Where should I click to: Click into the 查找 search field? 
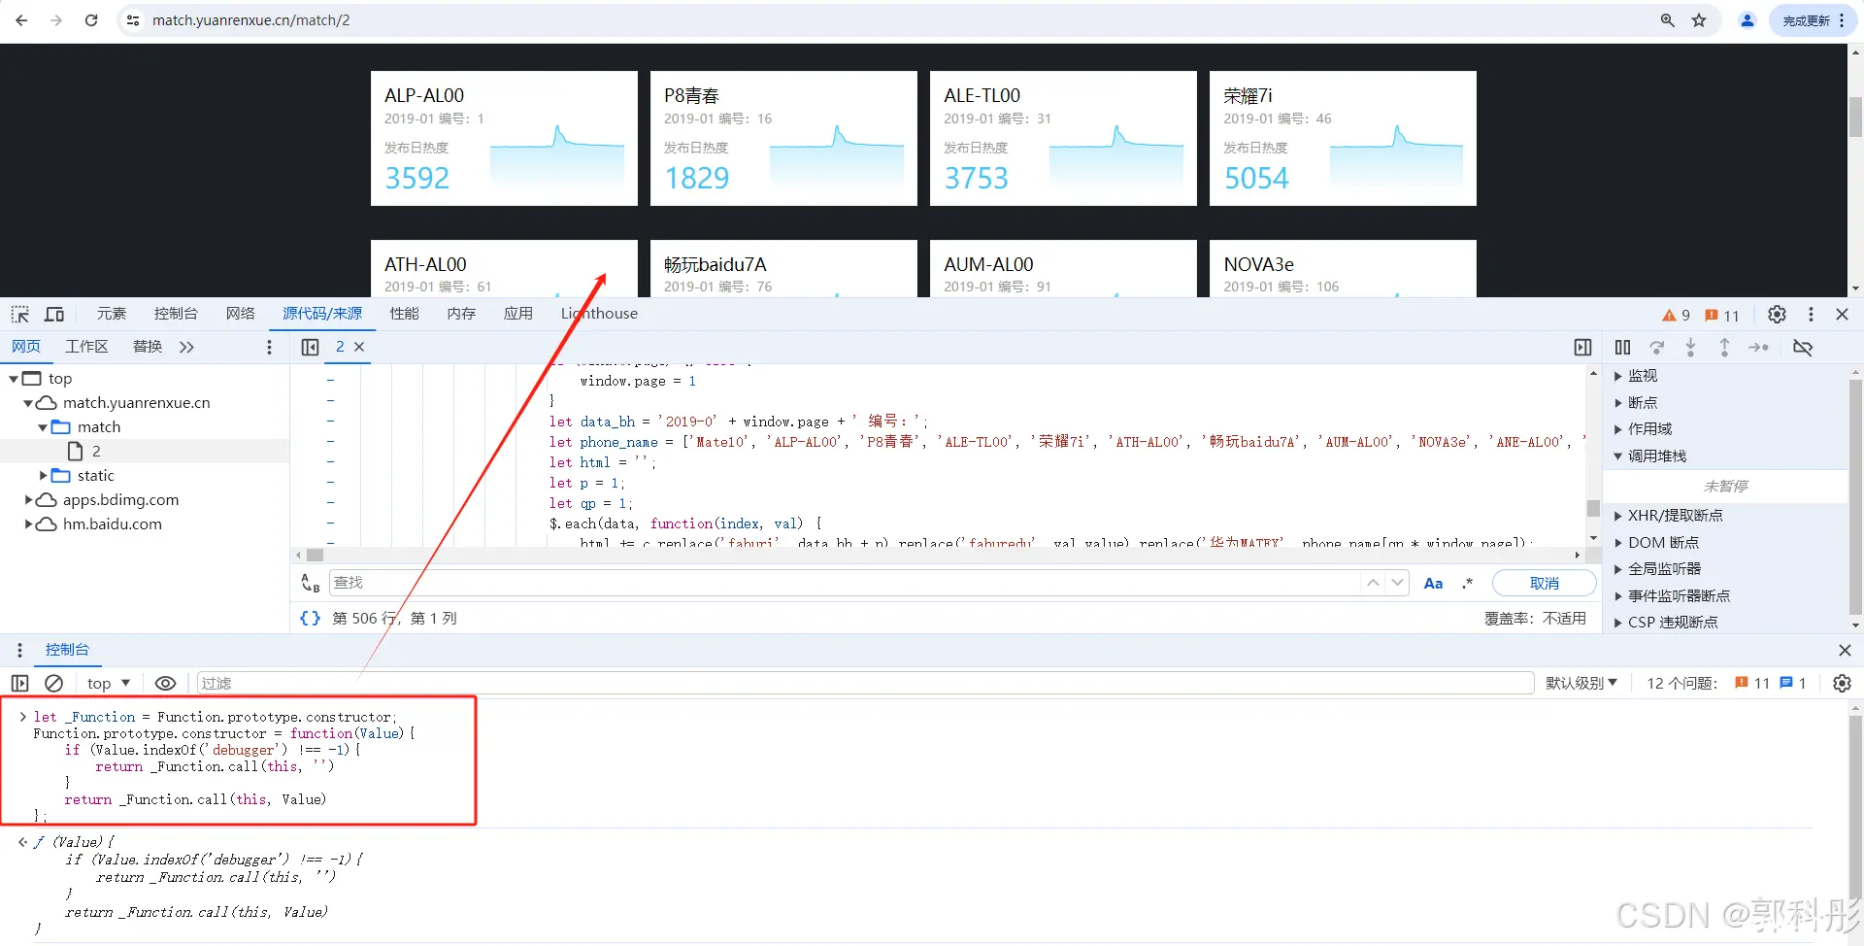click(x=845, y=583)
